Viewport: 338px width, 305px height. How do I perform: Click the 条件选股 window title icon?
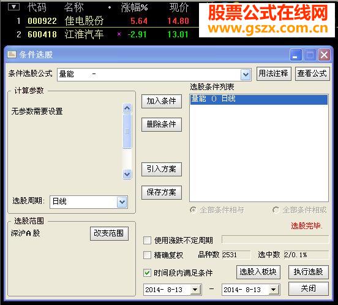point(12,55)
